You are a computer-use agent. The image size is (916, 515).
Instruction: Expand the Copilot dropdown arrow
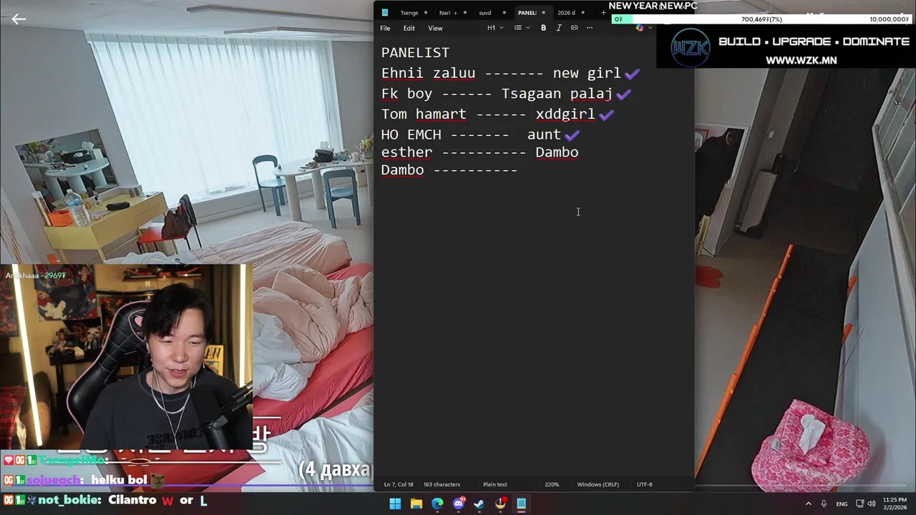tap(650, 28)
